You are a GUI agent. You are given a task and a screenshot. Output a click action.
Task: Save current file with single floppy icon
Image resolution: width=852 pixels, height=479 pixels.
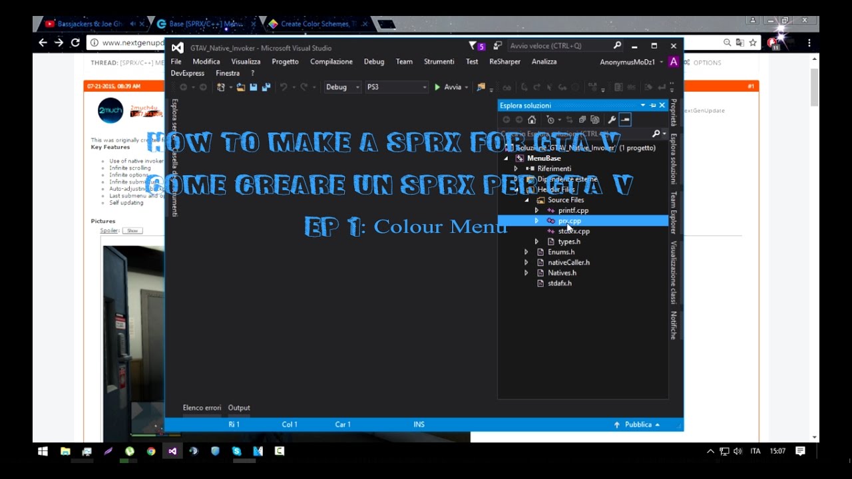pyautogui.click(x=254, y=87)
